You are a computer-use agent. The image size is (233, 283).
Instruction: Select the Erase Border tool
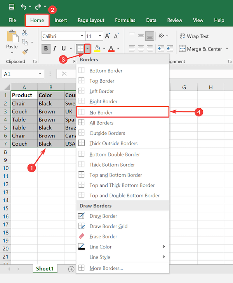[103, 236]
